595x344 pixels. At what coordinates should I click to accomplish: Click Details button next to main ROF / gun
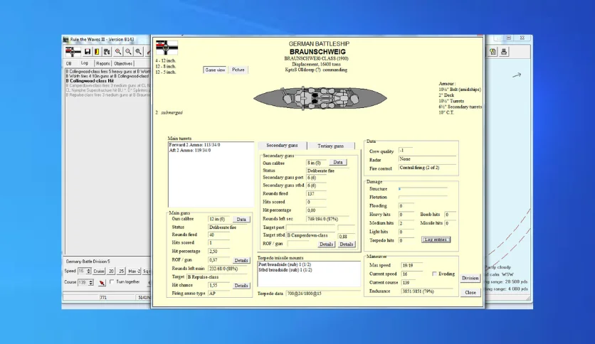(241, 261)
